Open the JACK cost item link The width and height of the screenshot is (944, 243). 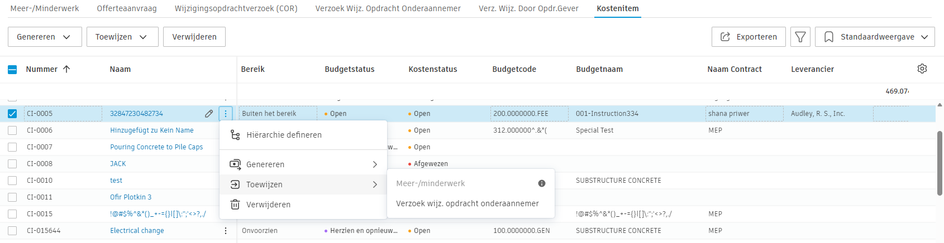coord(118,164)
